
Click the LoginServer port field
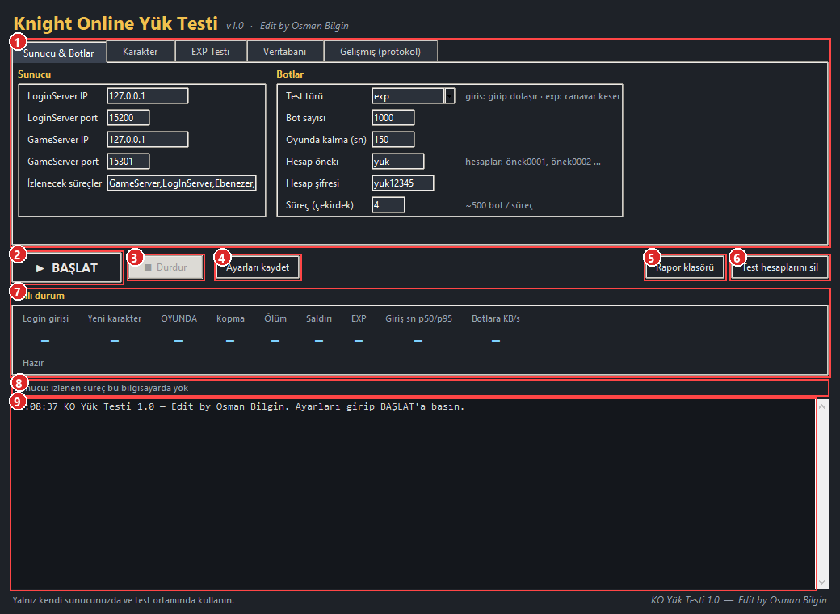click(128, 118)
